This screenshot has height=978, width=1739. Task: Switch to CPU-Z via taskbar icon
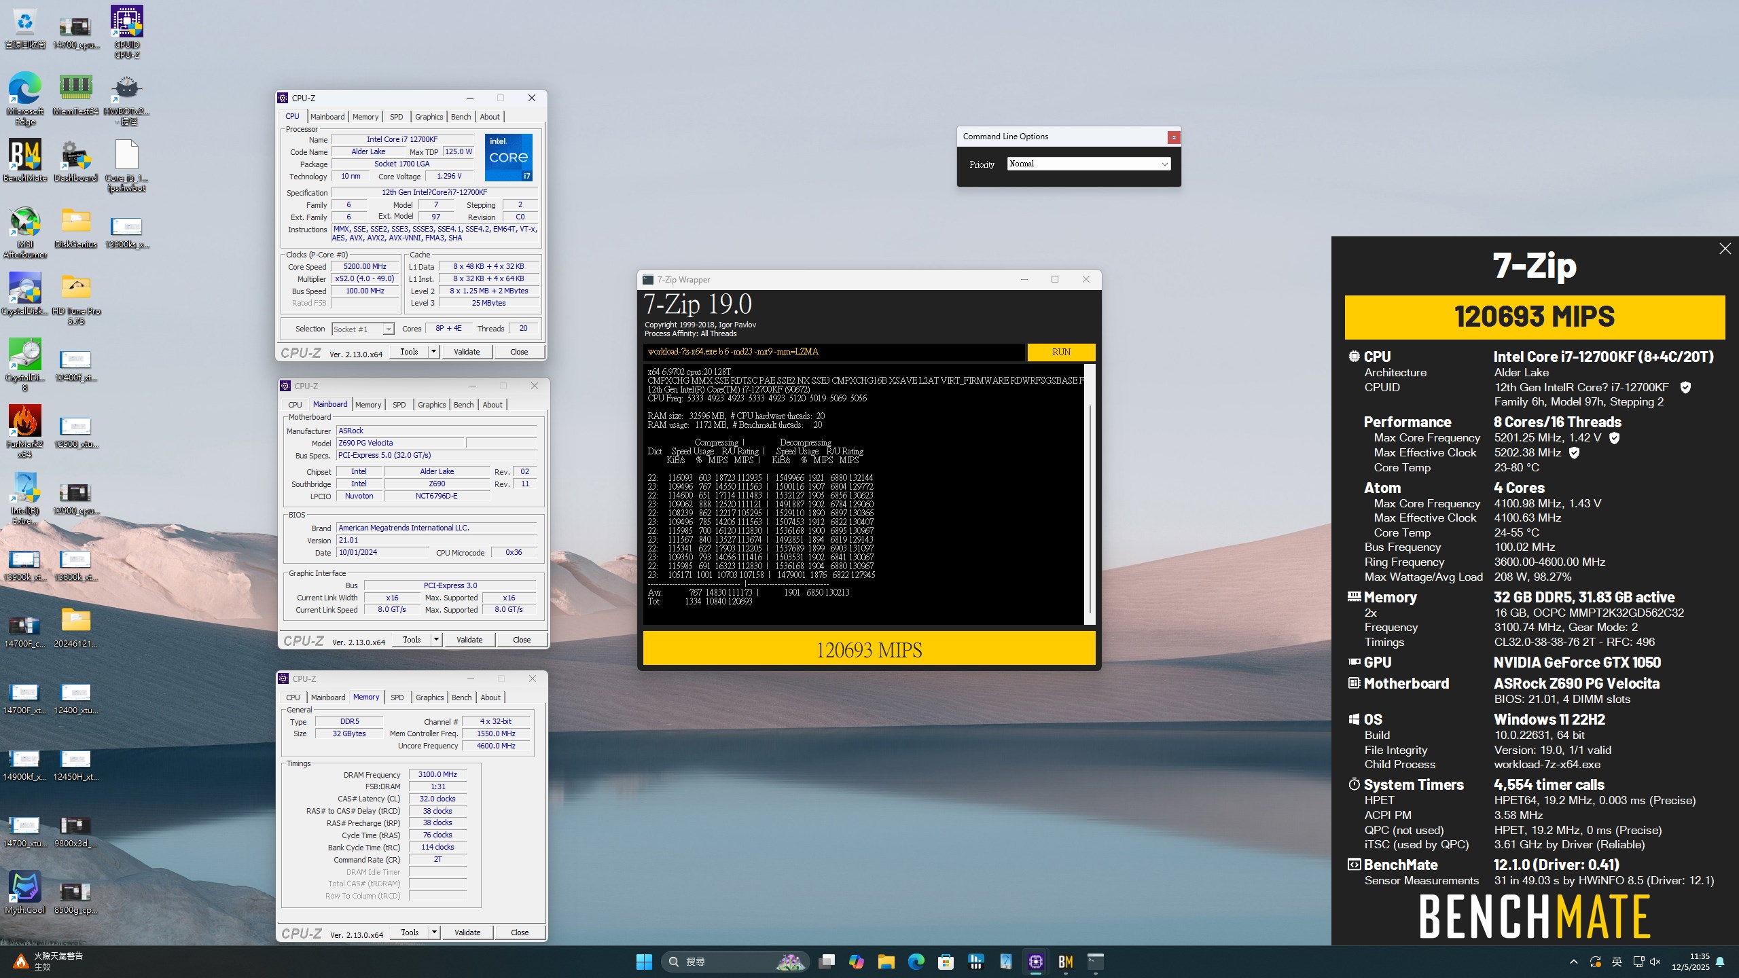click(1035, 962)
